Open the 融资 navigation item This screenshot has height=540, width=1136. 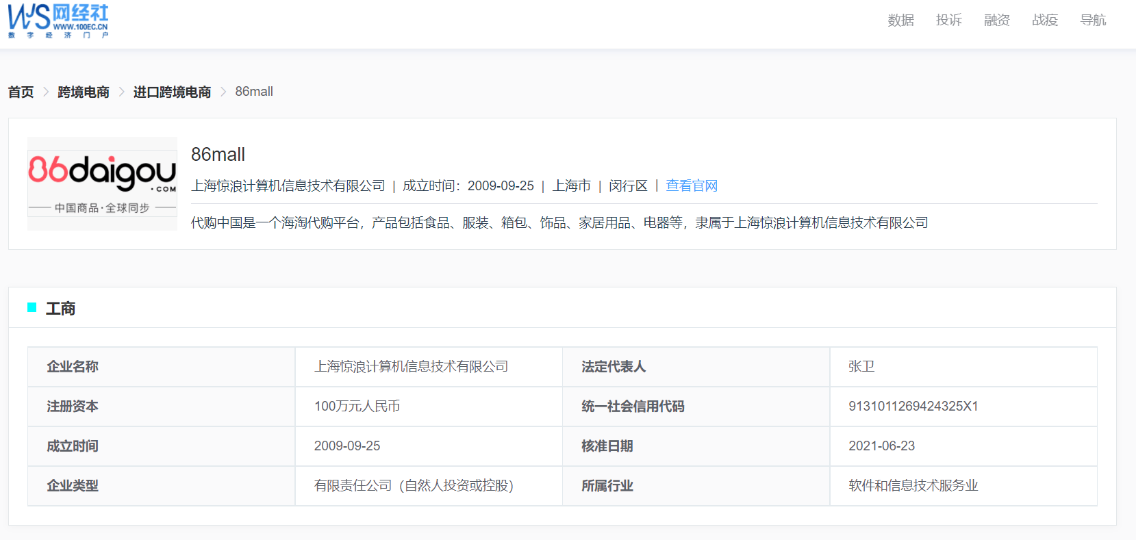coord(997,21)
